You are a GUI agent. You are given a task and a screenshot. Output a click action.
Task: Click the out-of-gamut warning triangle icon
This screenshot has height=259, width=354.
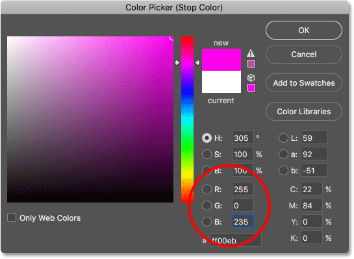pos(251,53)
